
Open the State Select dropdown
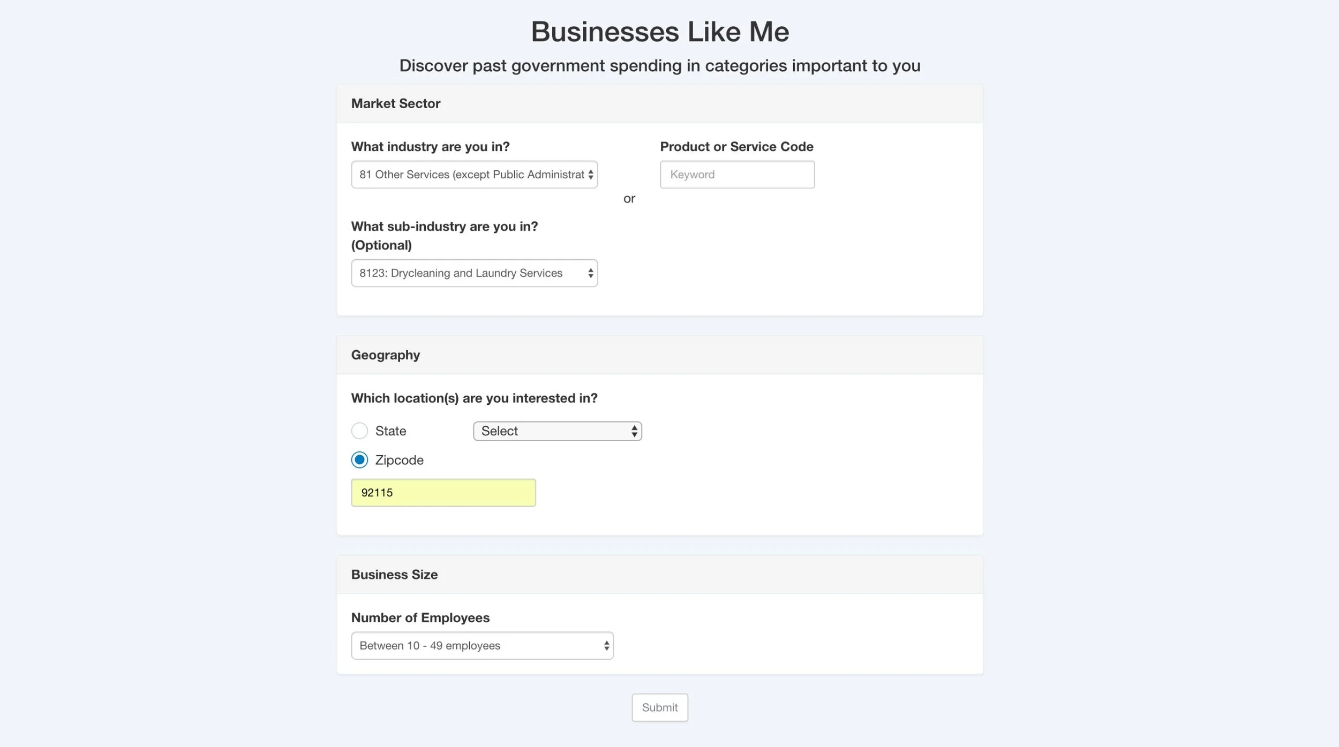(558, 431)
